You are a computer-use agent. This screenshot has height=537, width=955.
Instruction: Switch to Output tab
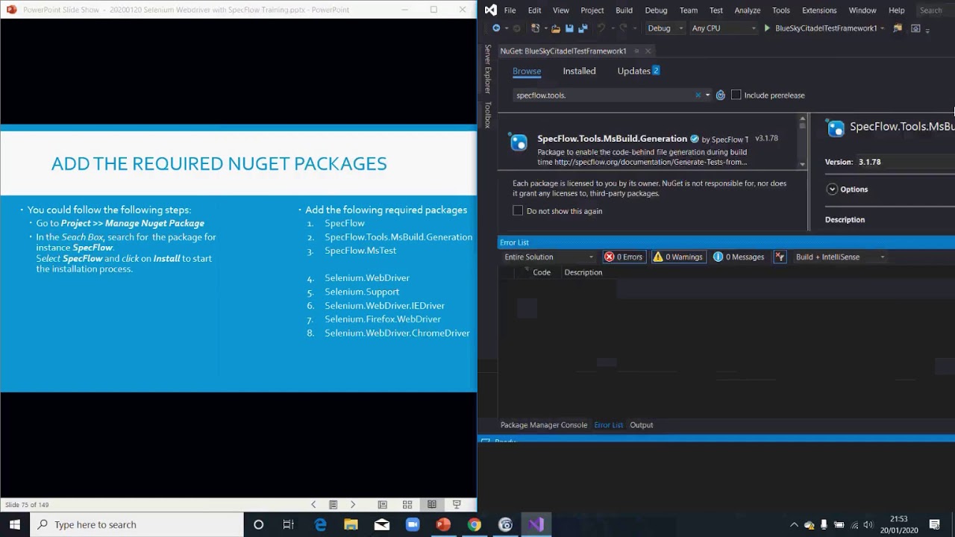642,425
